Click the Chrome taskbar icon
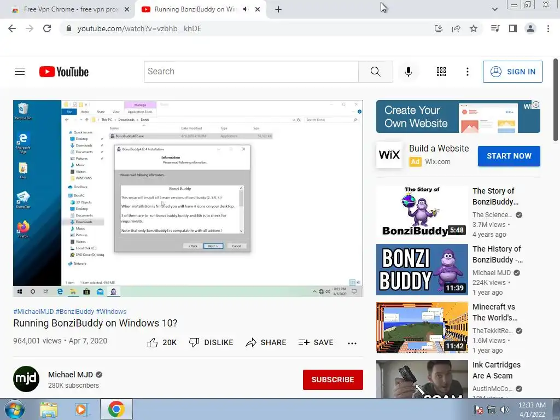This screenshot has width=560, height=420. 116,409
